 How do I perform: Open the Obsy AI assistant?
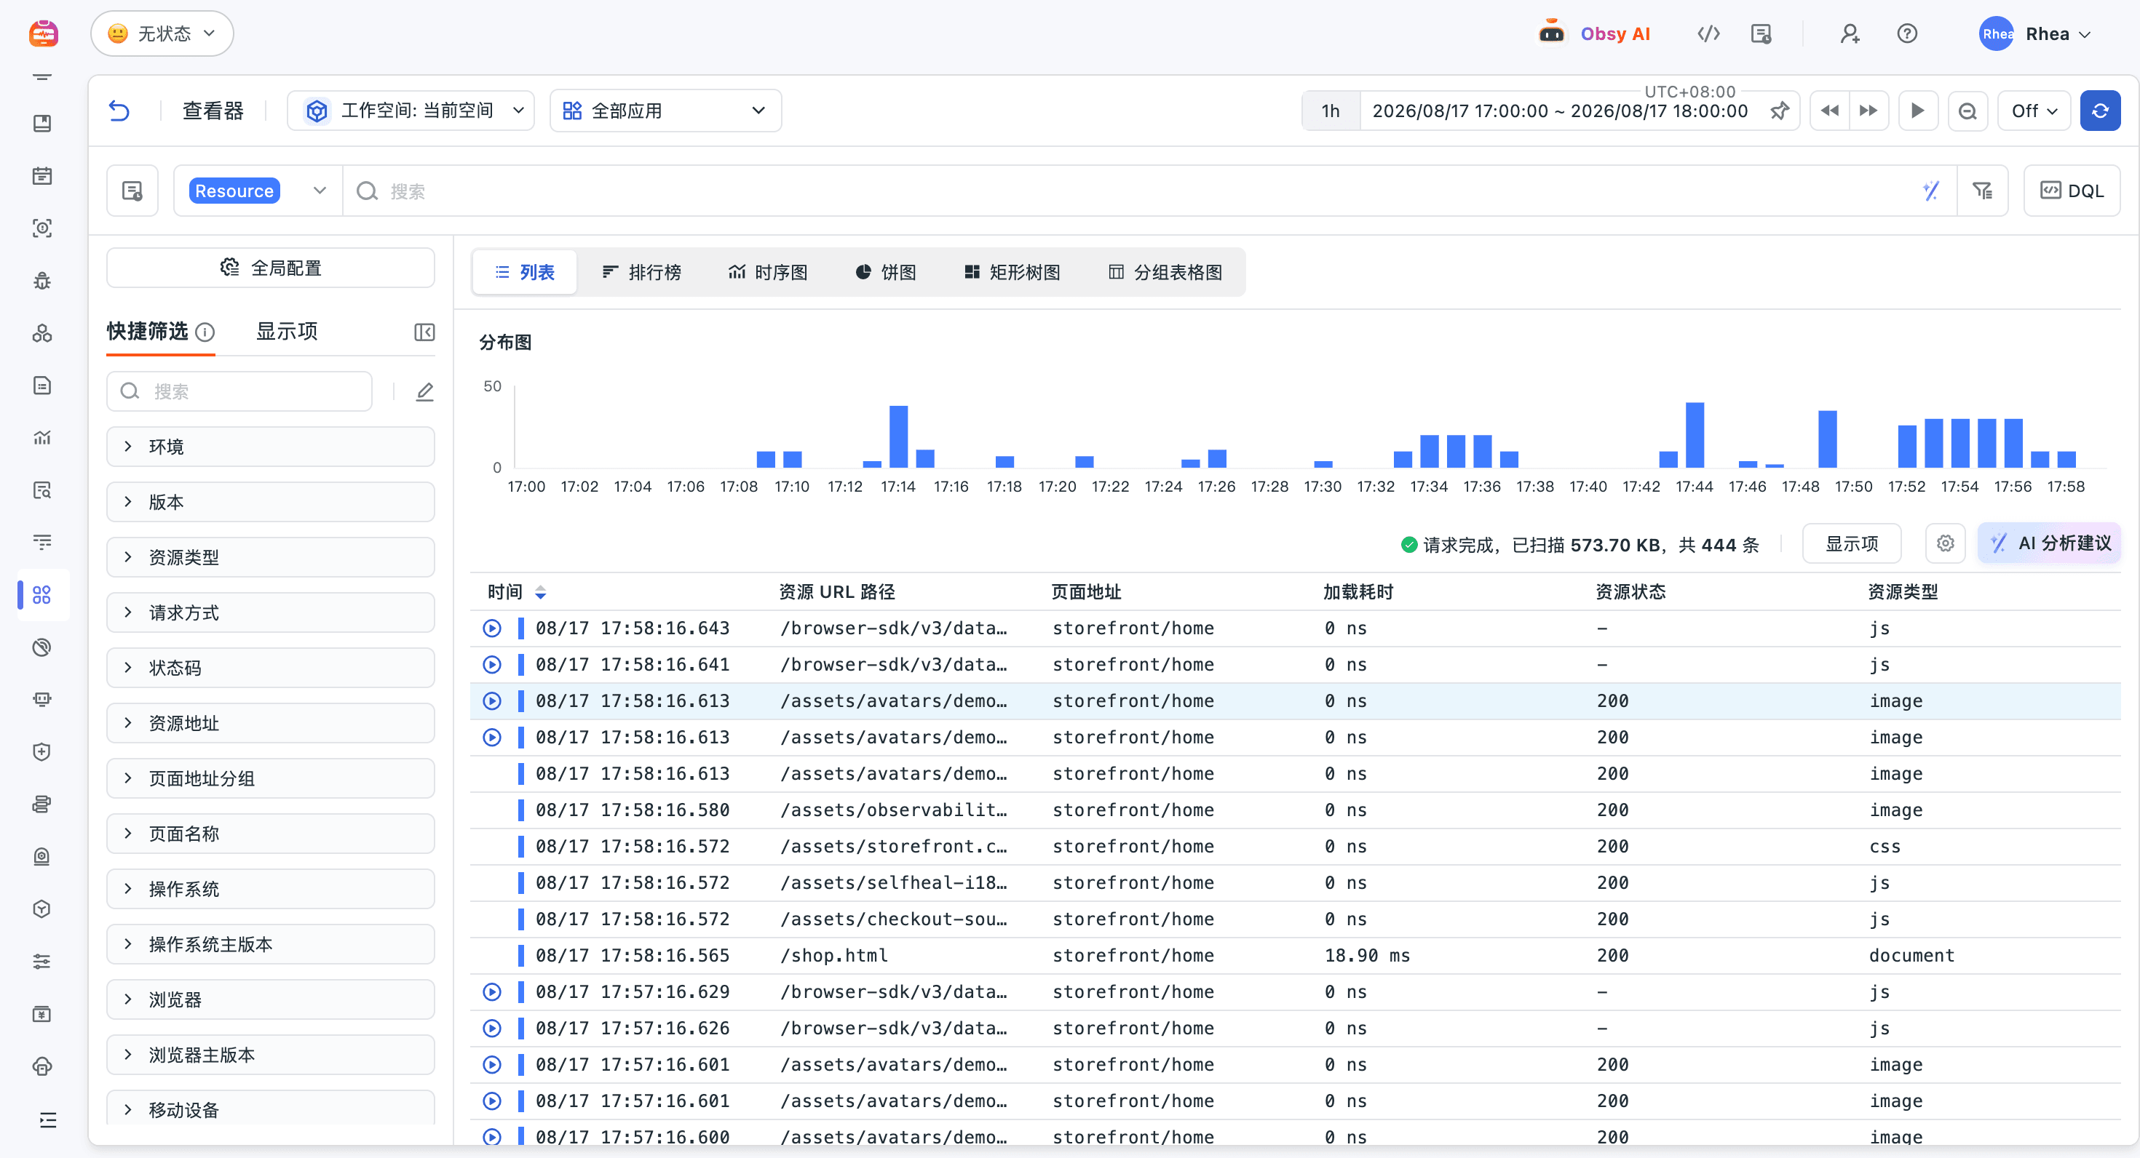coord(1594,33)
